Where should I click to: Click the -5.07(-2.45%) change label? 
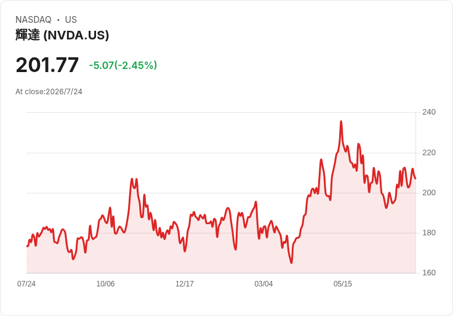(122, 65)
